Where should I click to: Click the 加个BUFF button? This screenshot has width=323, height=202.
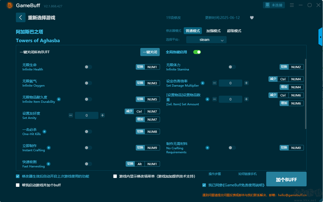(x=286, y=179)
